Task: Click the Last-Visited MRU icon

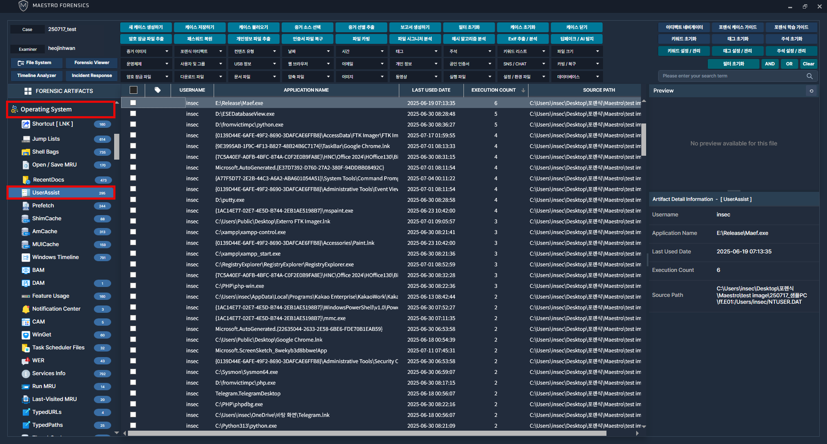Action: tap(26, 399)
